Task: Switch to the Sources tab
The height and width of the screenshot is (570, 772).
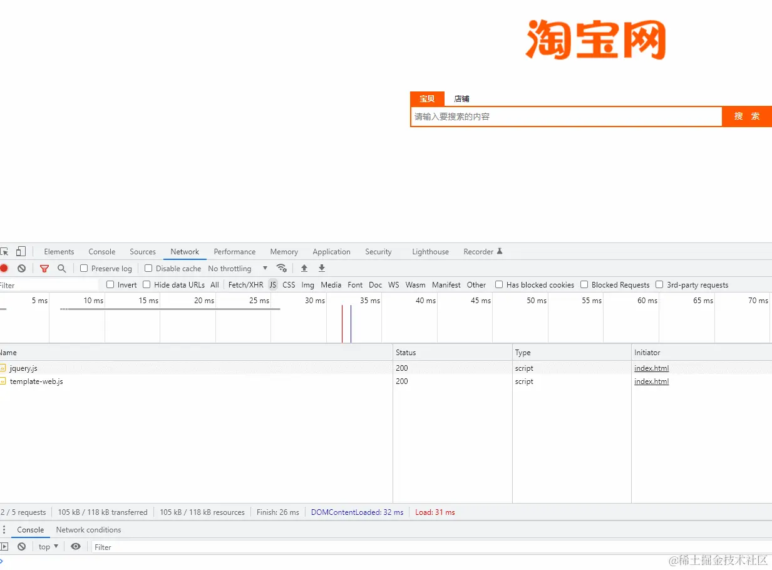Action: coord(143,252)
